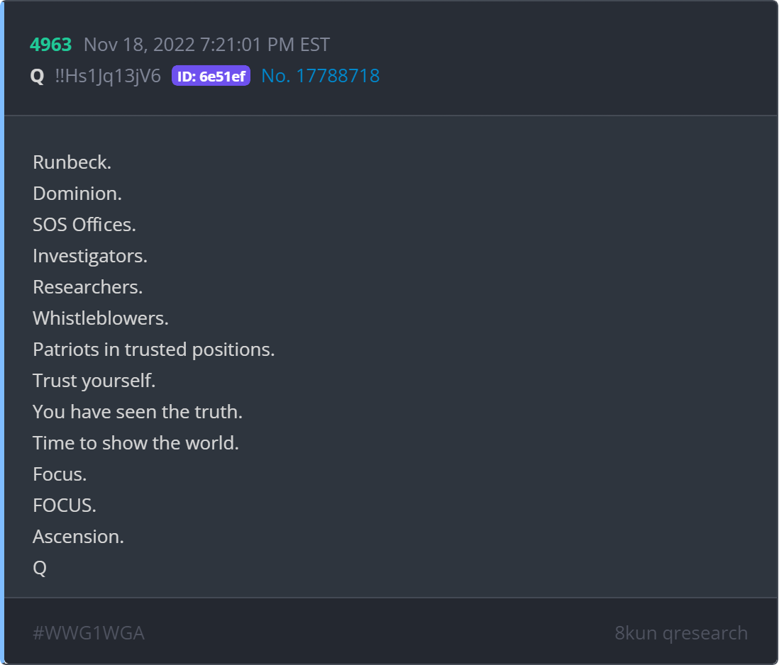Click the #WWG1WGA hashtag
Image resolution: width=779 pixels, height=665 pixels.
point(89,633)
